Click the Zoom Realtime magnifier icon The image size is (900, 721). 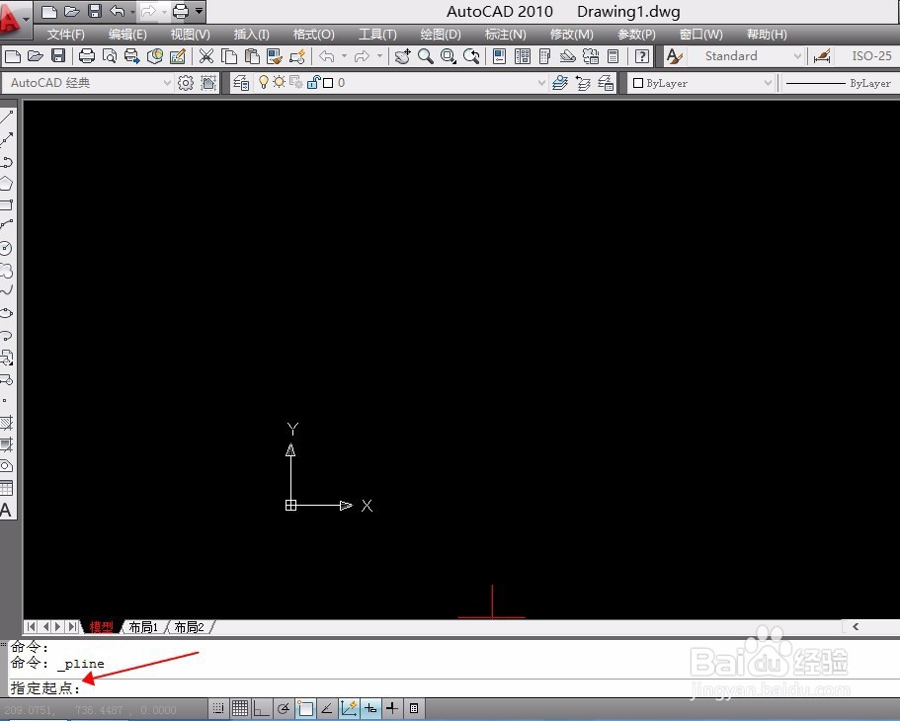(426, 56)
